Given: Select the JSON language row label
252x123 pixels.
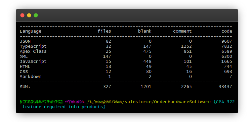Looking at the screenshot, I should click(x=25, y=41).
